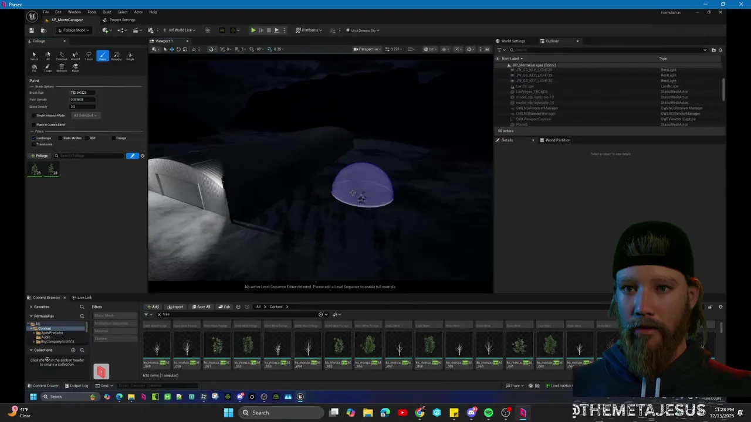Select the foliage Select tool
Viewport: 751px width, 422px height.
[34, 56]
